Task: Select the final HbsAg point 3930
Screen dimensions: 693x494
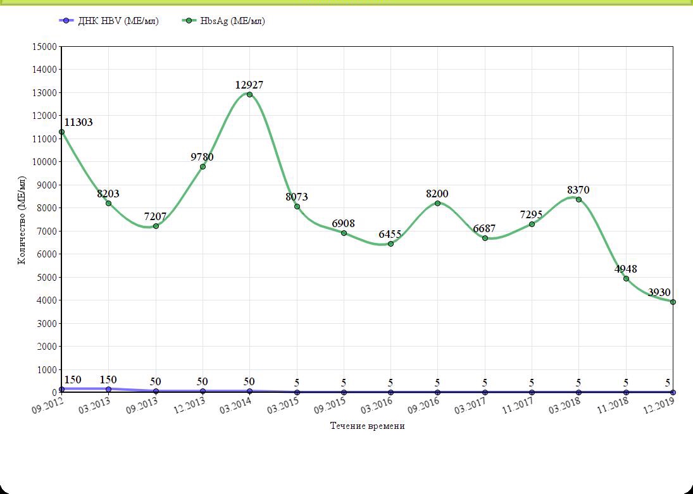Action: 673,302
